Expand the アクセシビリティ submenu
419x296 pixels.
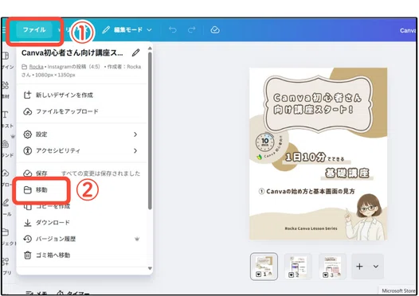pos(82,150)
